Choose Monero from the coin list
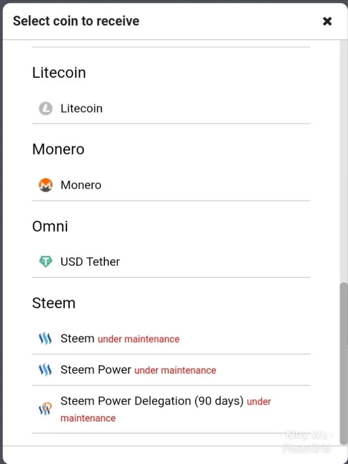Image resolution: width=348 pixels, height=464 pixels. tap(171, 185)
